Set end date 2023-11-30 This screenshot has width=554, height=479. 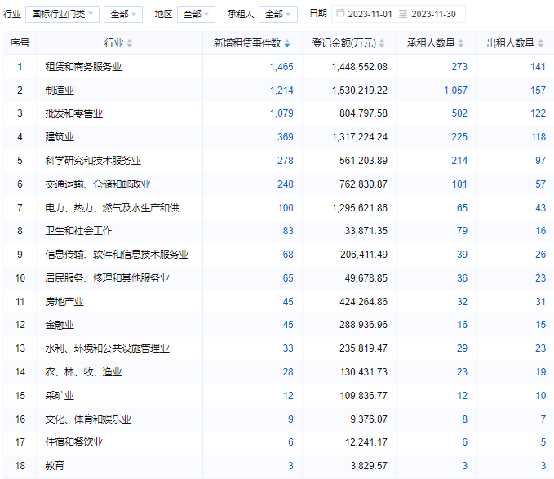[433, 14]
